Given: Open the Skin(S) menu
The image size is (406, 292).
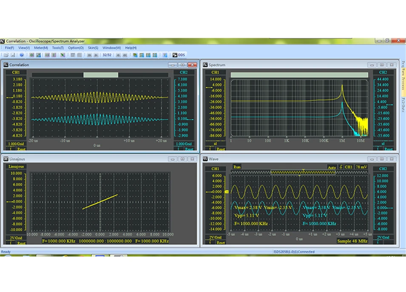Looking at the screenshot, I should coord(93,48).
